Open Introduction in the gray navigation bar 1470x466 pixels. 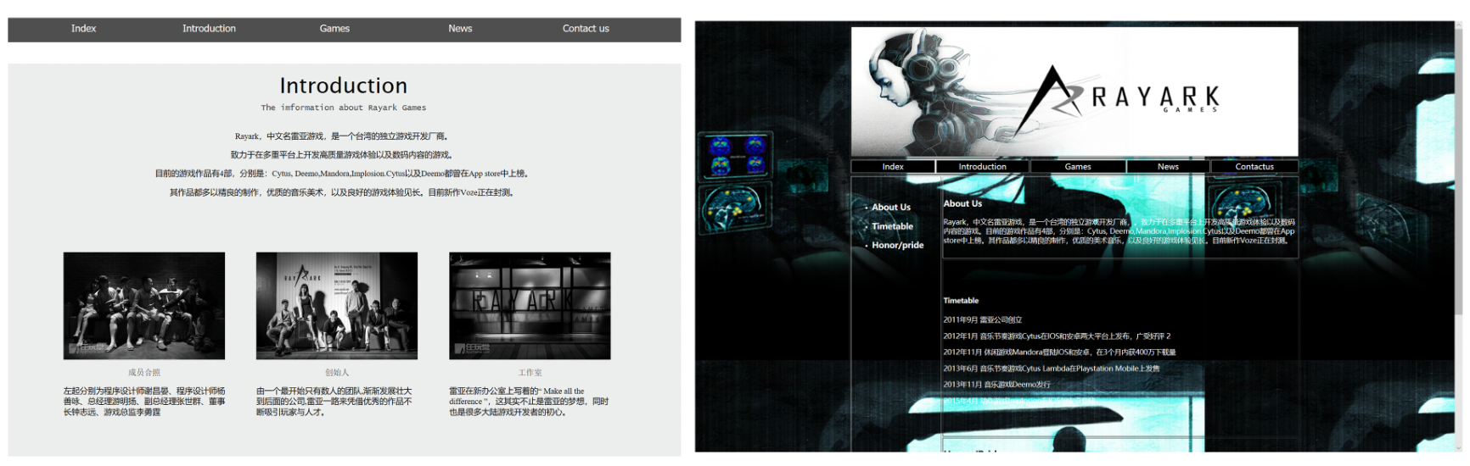(x=209, y=29)
